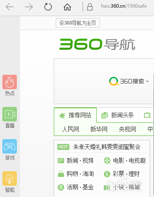Click the green HOT badge
The height and width of the screenshot is (197, 154).
point(63,147)
